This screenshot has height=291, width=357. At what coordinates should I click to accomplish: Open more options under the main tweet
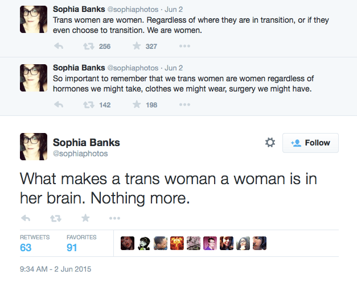tap(114, 218)
